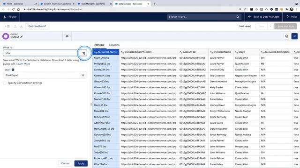The image size is (300, 168).
Task: Click the Cancel button
Action: (x=65, y=163)
